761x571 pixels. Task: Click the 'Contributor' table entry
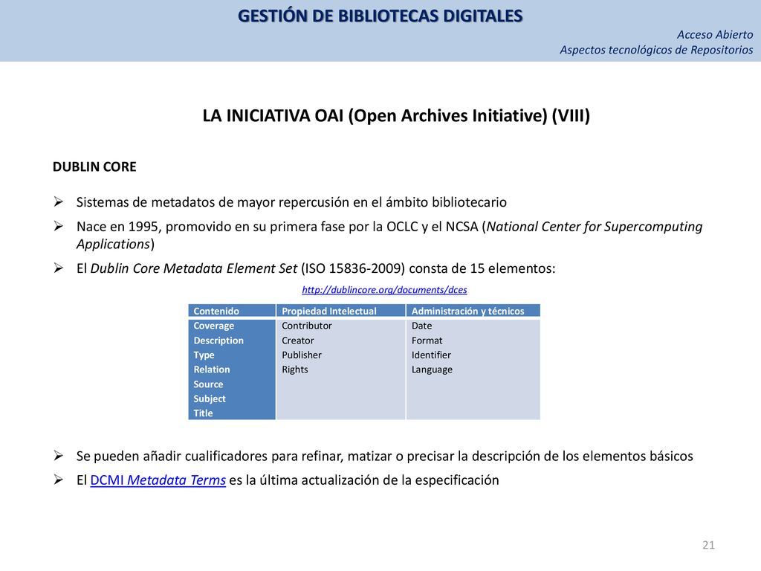click(x=307, y=326)
